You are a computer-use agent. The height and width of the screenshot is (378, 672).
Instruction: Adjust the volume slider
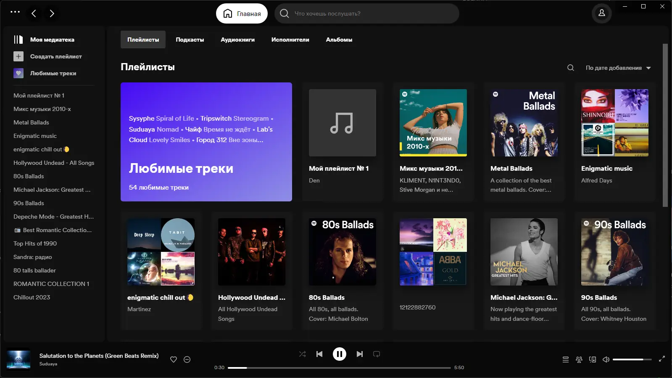632,359
